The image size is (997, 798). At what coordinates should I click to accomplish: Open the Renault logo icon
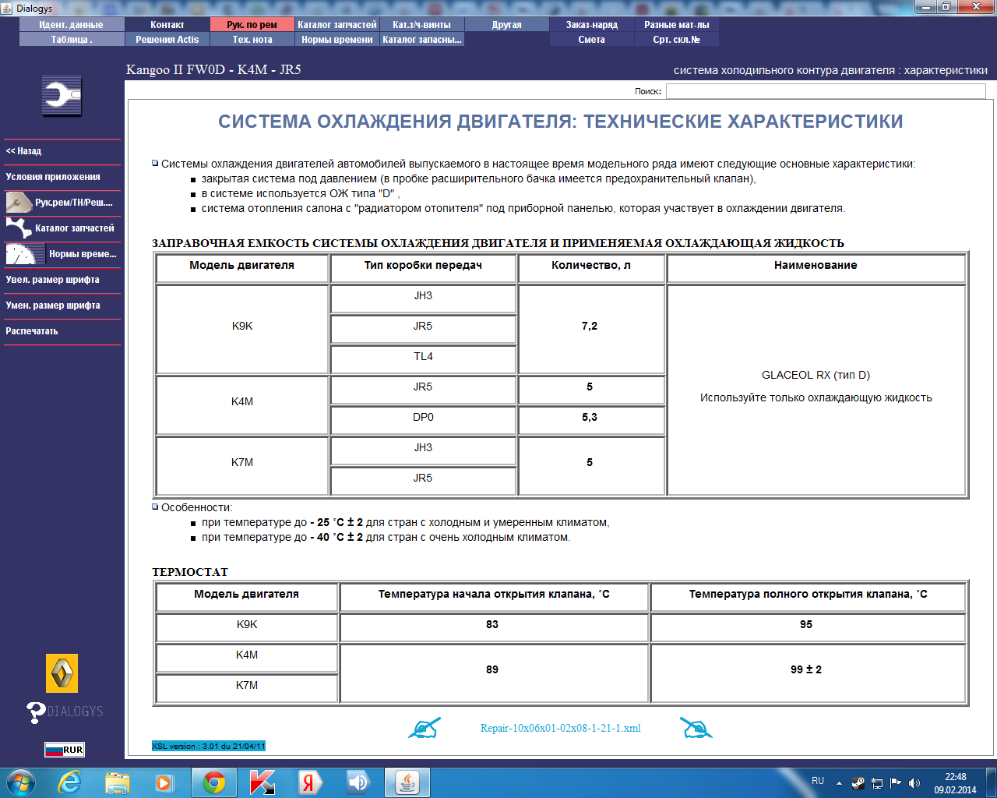click(x=62, y=673)
